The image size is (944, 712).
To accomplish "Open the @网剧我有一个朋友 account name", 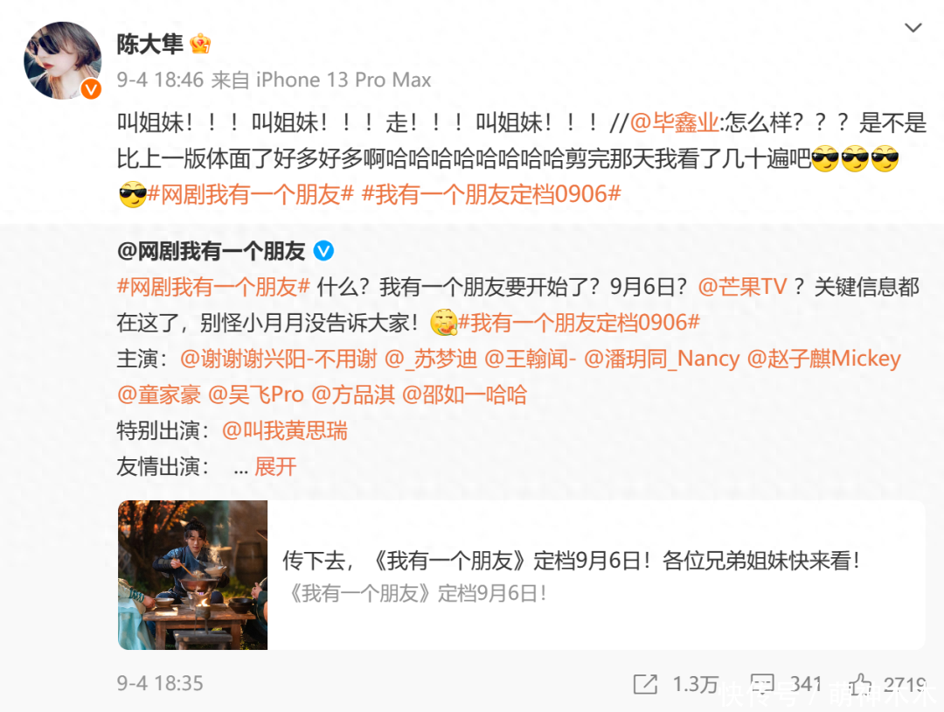I will [212, 251].
